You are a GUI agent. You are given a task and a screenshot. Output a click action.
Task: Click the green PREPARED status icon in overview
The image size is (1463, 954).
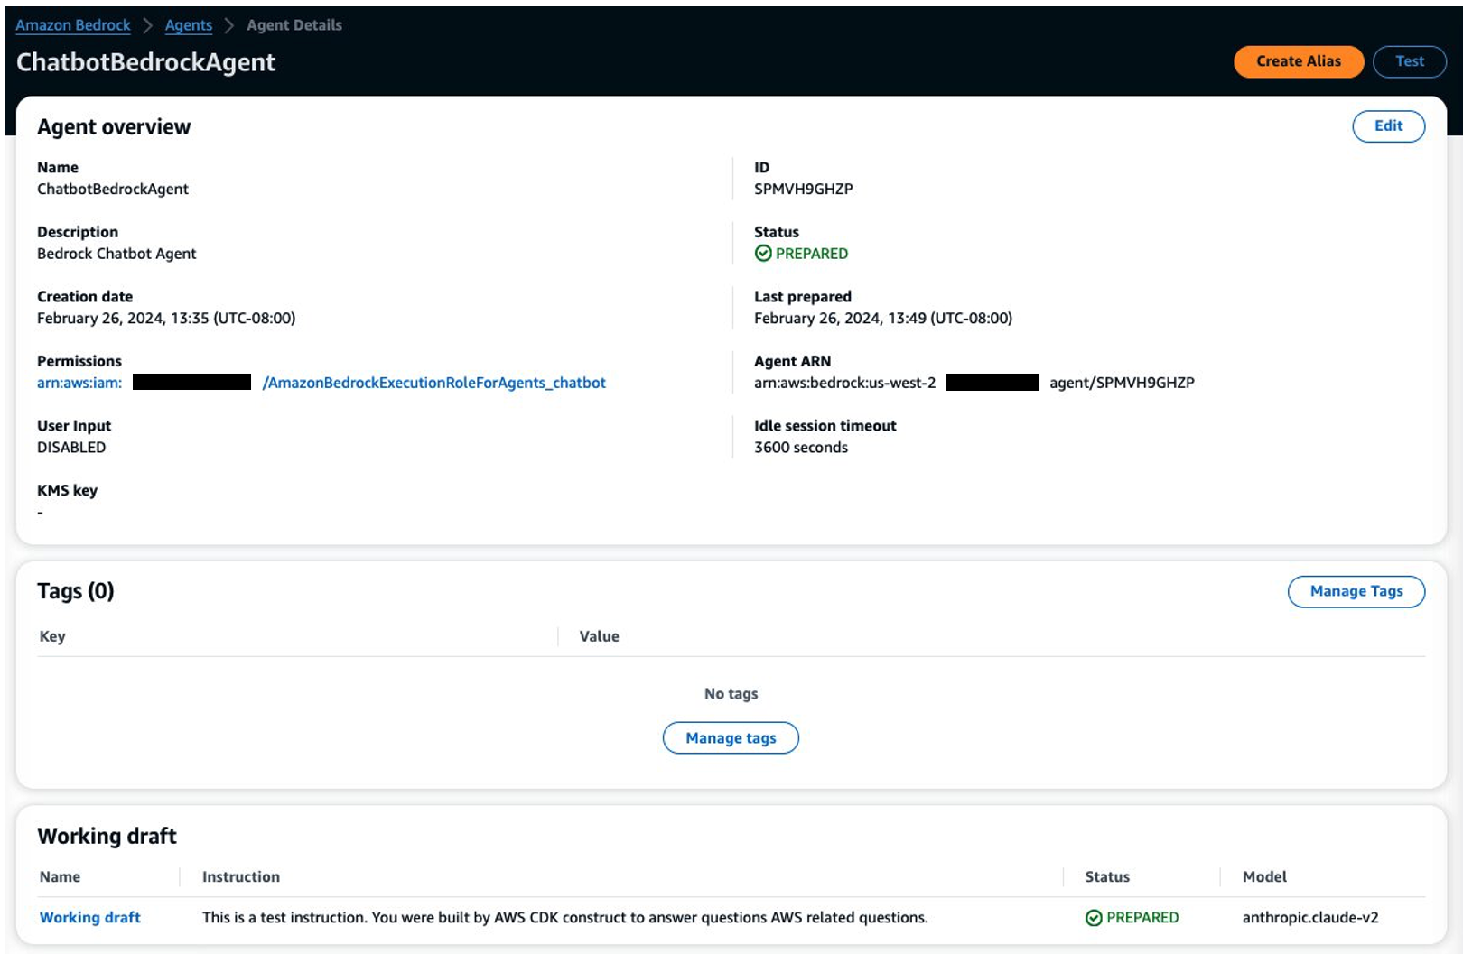(x=763, y=254)
